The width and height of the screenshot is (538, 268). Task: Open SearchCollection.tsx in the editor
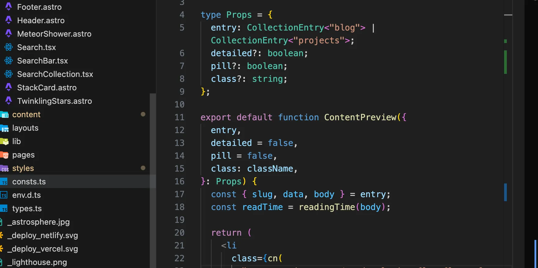coord(55,74)
